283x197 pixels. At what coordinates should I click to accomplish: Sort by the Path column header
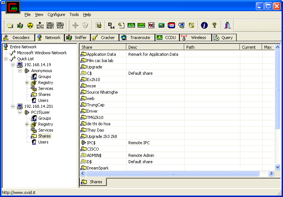pos(212,47)
